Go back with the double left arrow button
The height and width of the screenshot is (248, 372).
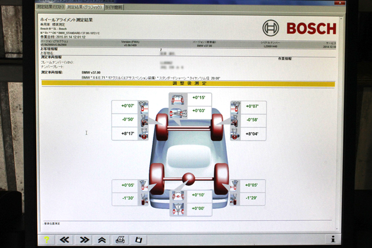click(x=64, y=239)
